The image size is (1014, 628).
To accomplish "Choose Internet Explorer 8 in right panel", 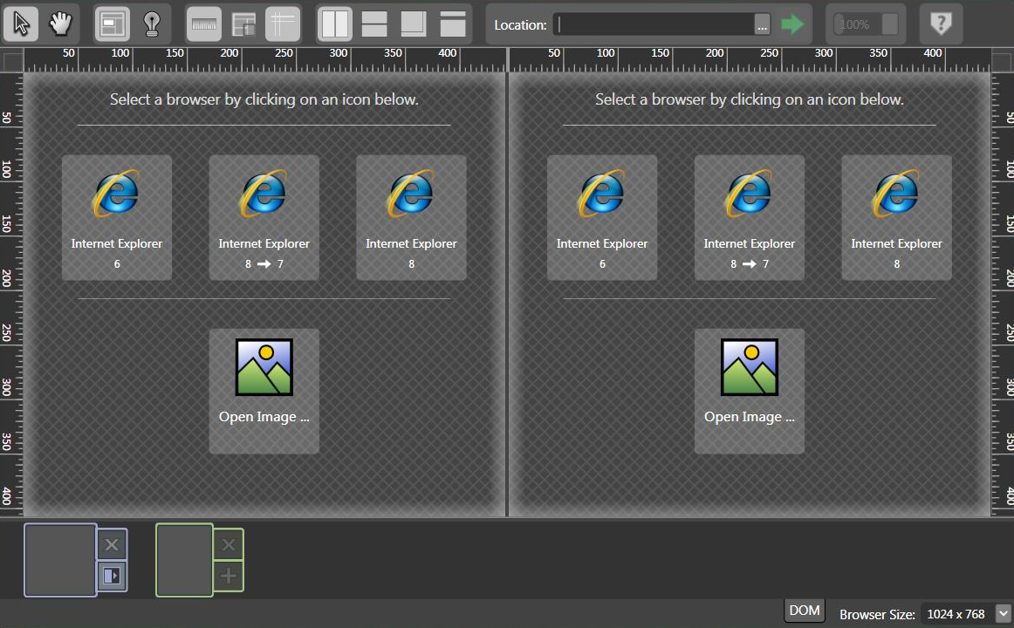I will click(x=896, y=217).
